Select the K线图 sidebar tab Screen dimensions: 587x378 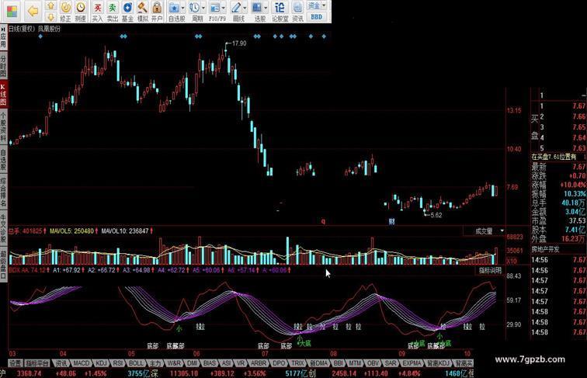tap(3, 95)
